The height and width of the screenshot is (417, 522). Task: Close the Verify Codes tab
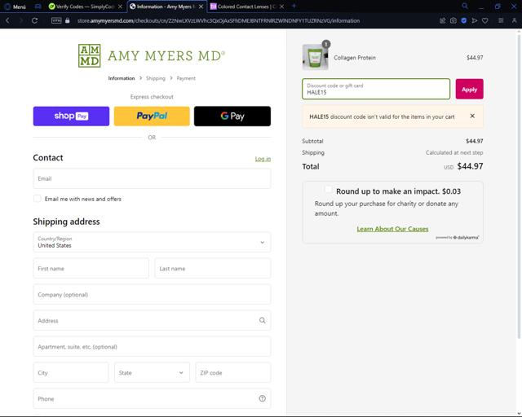[x=120, y=7]
